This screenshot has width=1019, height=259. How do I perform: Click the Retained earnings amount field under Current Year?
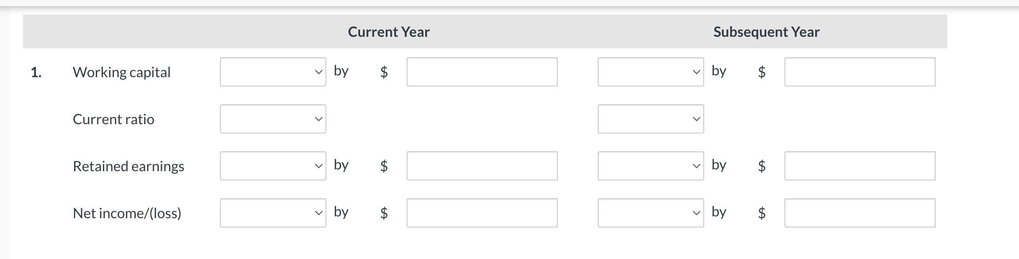(482, 165)
